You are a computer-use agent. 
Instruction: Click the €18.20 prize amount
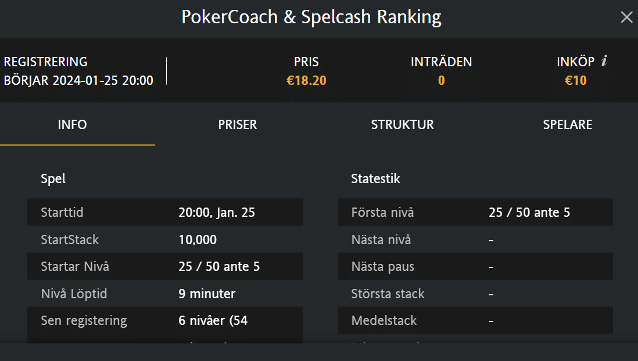click(x=306, y=80)
